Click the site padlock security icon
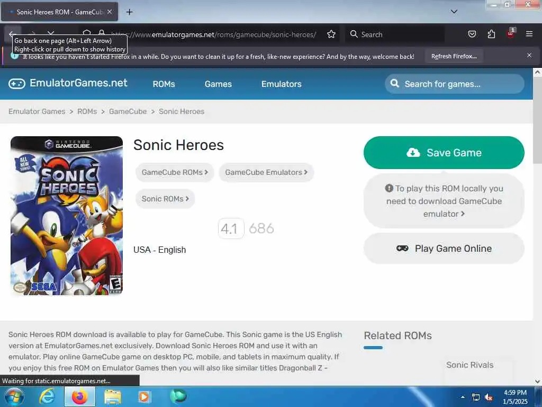The image size is (542, 407). [102, 32]
